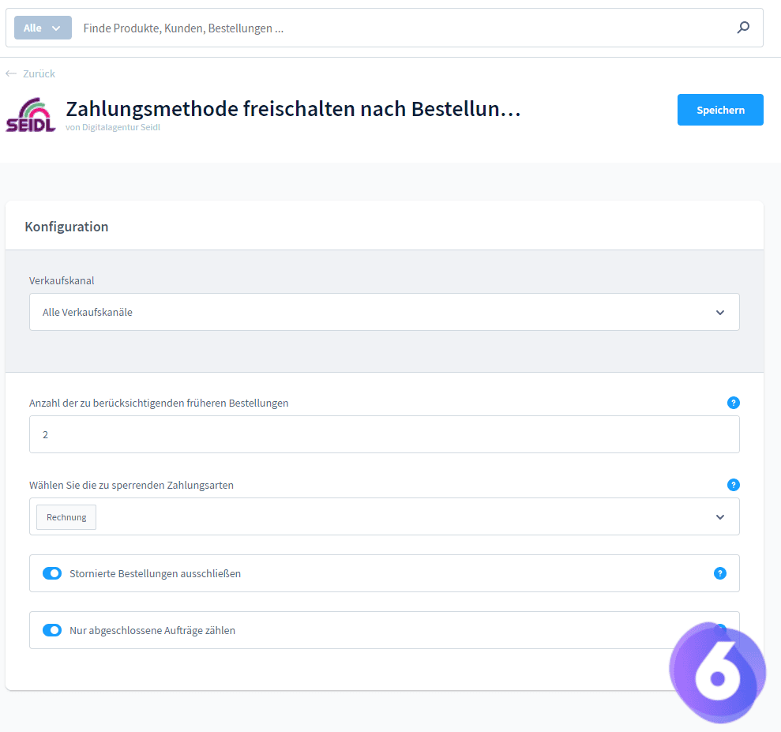Click inside the product search input field
Image resolution: width=781 pixels, height=732 pixels.
coord(316,27)
